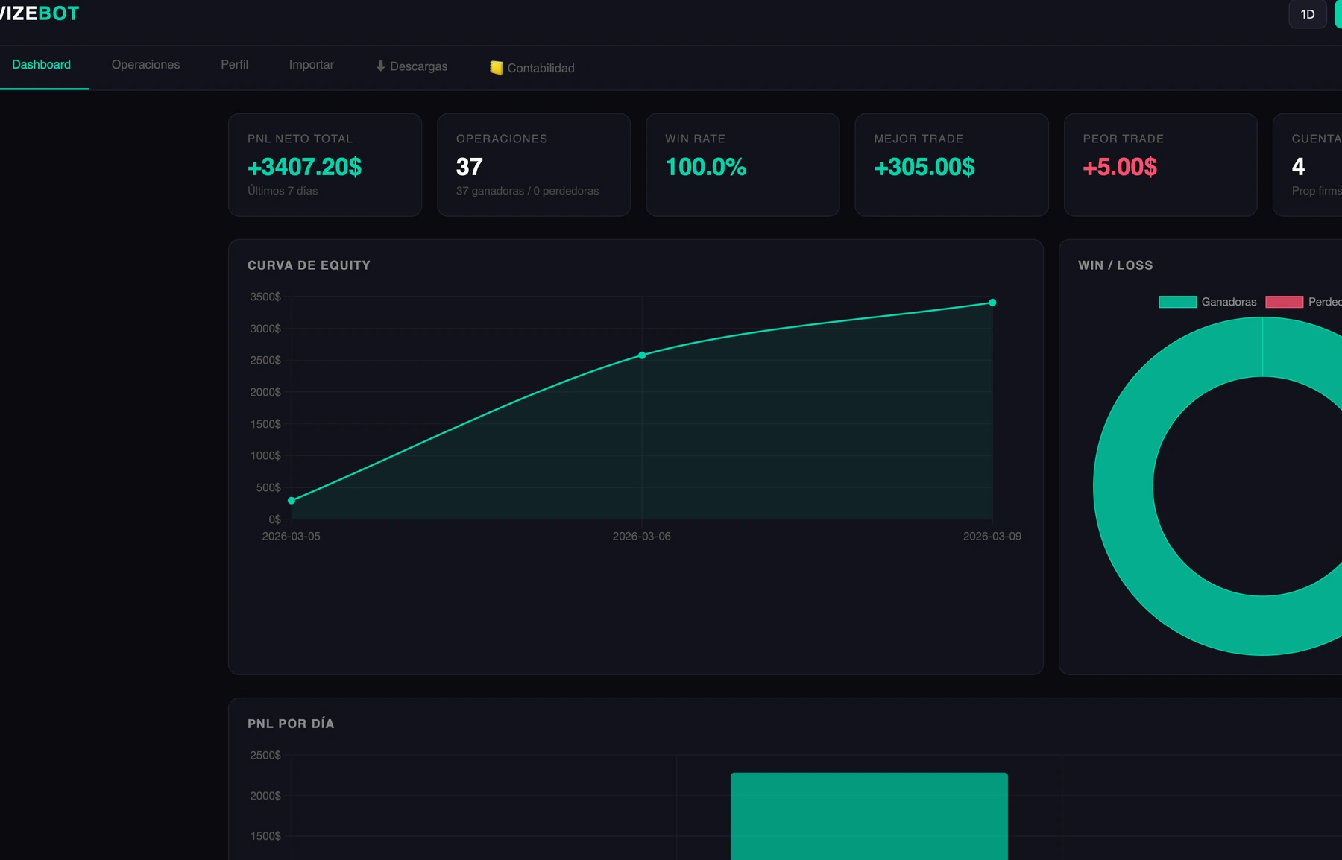This screenshot has width=1342, height=860.
Task: Click the green PNL por día bar
Action: coord(869,816)
